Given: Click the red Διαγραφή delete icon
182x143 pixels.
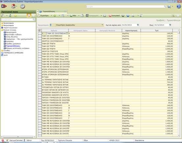Looking at the screenshot, I should point(110,16).
